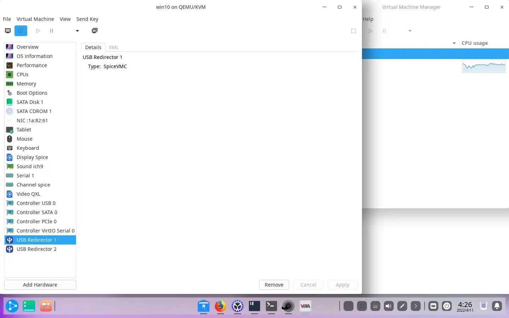Open the green multitasking view dock icon

(29, 306)
